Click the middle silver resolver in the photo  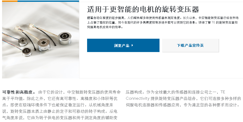point(44,45)
